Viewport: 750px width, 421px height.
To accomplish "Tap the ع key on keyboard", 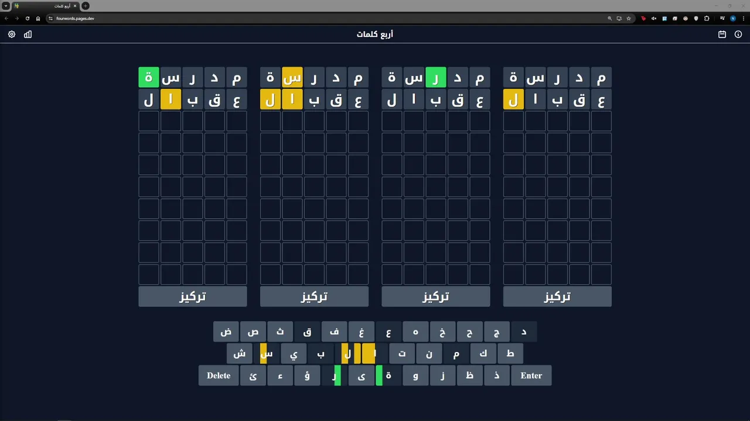I will point(388,332).
